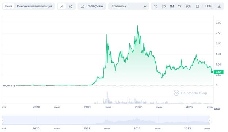228x132 pixels.
Task: Click the 2022 label on chart axis
Action: [138, 107]
